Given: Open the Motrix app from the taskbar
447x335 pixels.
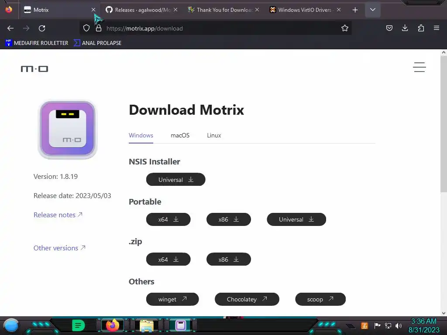Looking at the screenshot, I should (181, 325).
